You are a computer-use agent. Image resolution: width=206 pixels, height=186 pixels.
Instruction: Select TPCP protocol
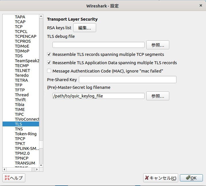click(20, 139)
